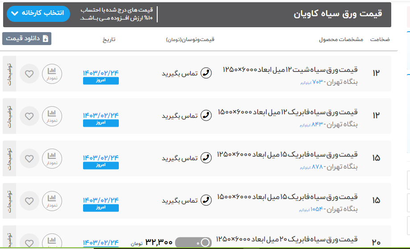Click the ضخامت column header

(x=380, y=39)
